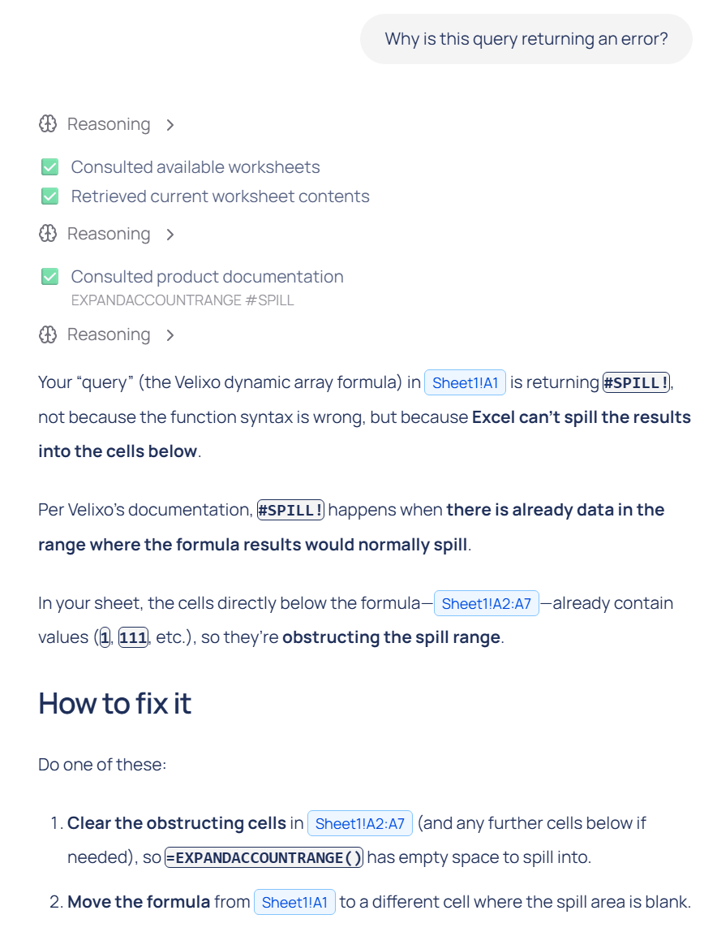This screenshot has height=932, width=717.
Task: Click the Retrieved current worksheet contents checkmark
Action: [x=49, y=196]
